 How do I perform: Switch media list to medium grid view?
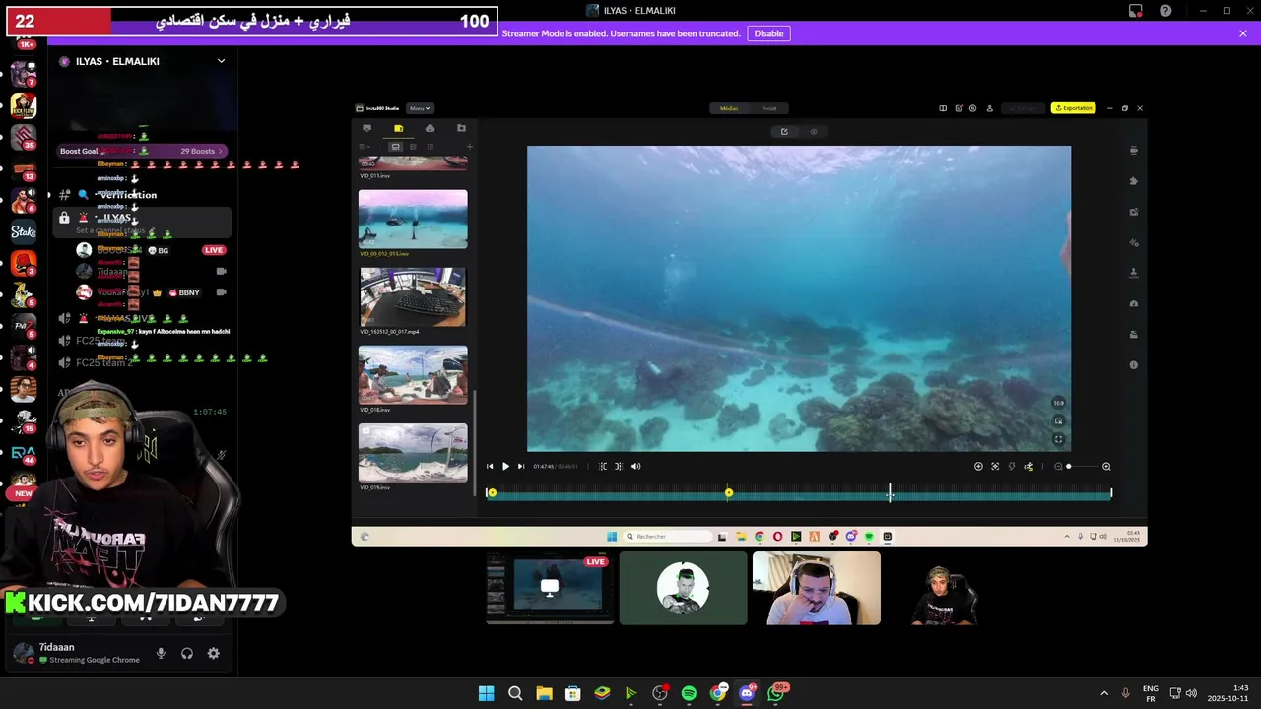point(413,147)
